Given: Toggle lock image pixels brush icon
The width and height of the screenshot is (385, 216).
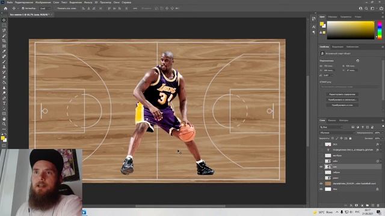Looking at the screenshot, I should 337,139.
